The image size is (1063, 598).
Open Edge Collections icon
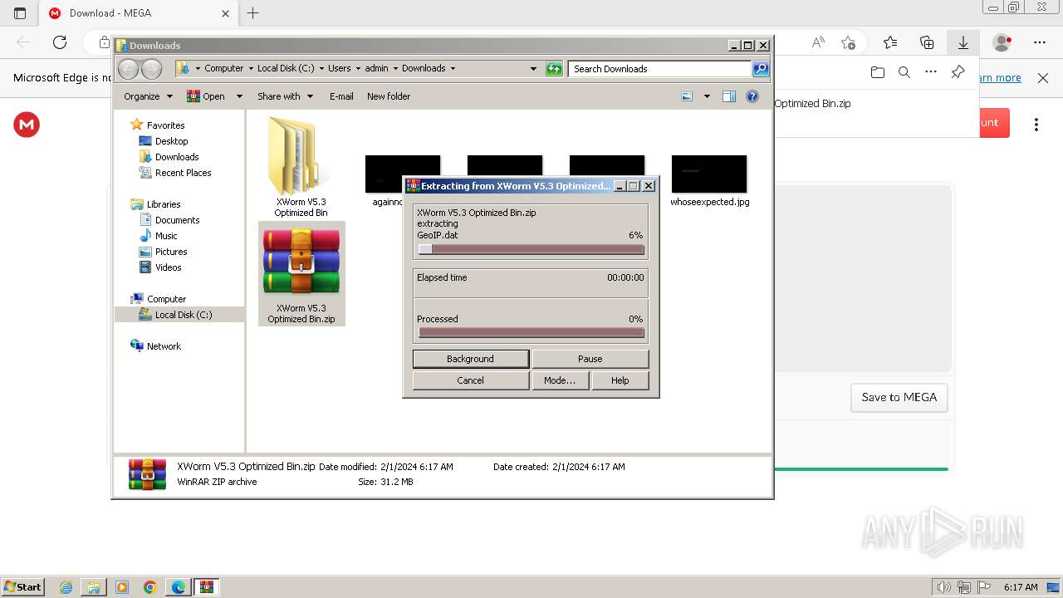(927, 42)
